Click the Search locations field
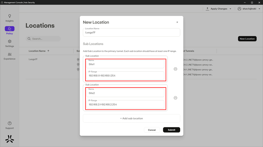The image size is (263, 147). (x=43, y=39)
